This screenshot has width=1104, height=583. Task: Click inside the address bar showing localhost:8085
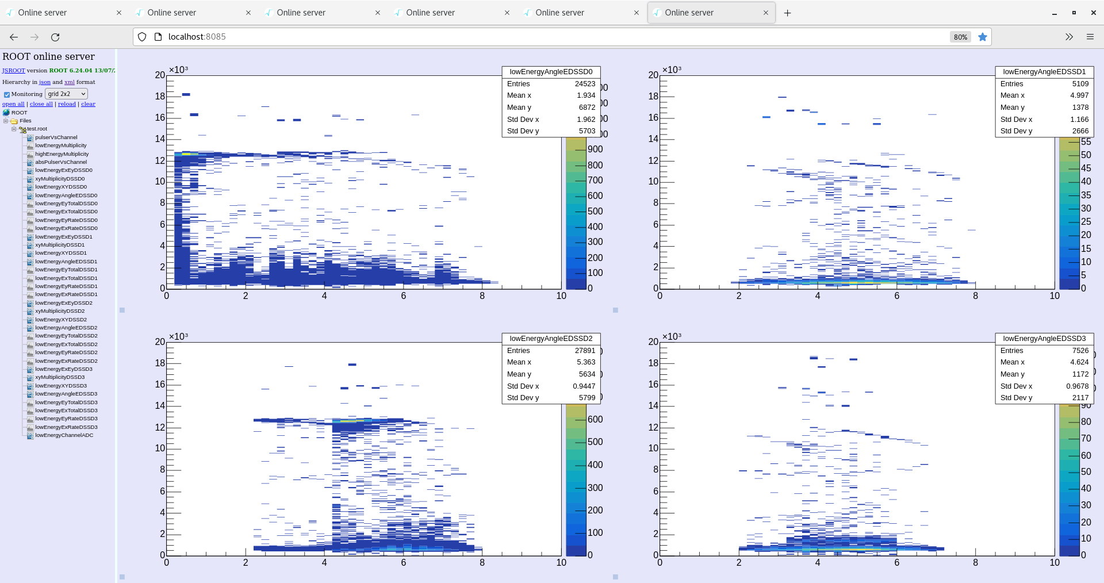click(345, 37)
